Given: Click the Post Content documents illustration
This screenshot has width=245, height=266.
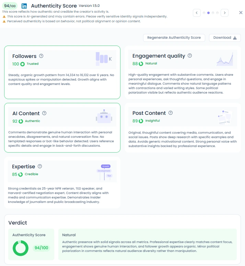Looking at the screenshot, I should click(x=225, y=117).
